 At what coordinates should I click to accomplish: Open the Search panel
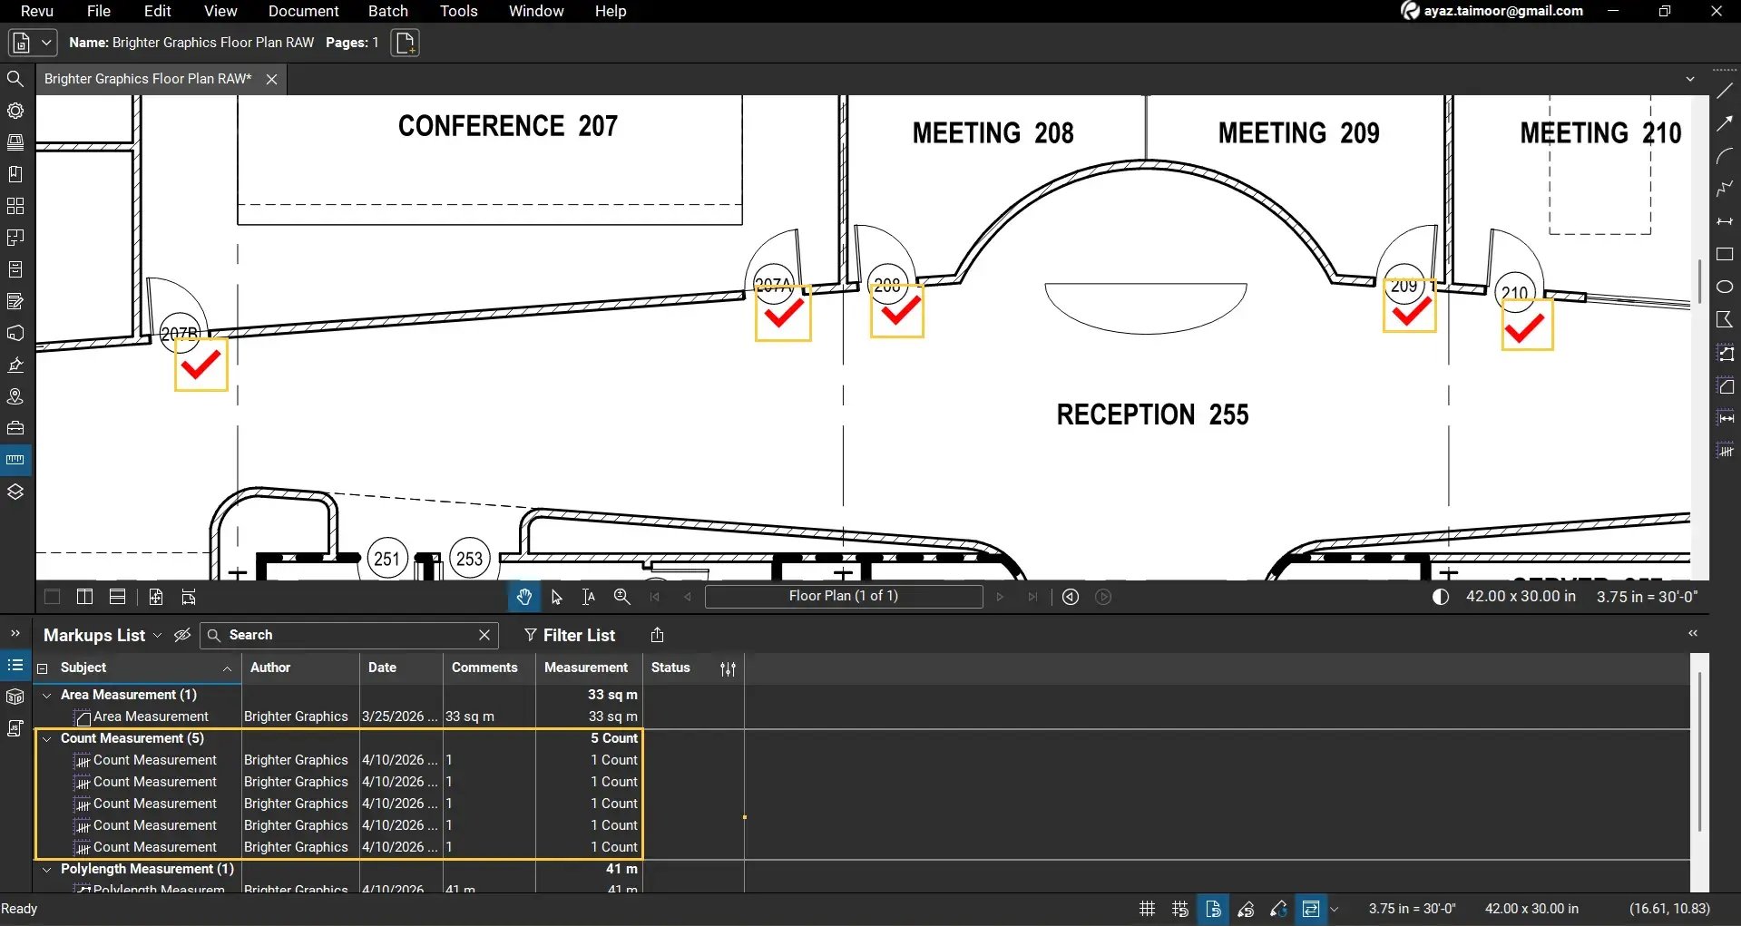[x=15, y=79]
